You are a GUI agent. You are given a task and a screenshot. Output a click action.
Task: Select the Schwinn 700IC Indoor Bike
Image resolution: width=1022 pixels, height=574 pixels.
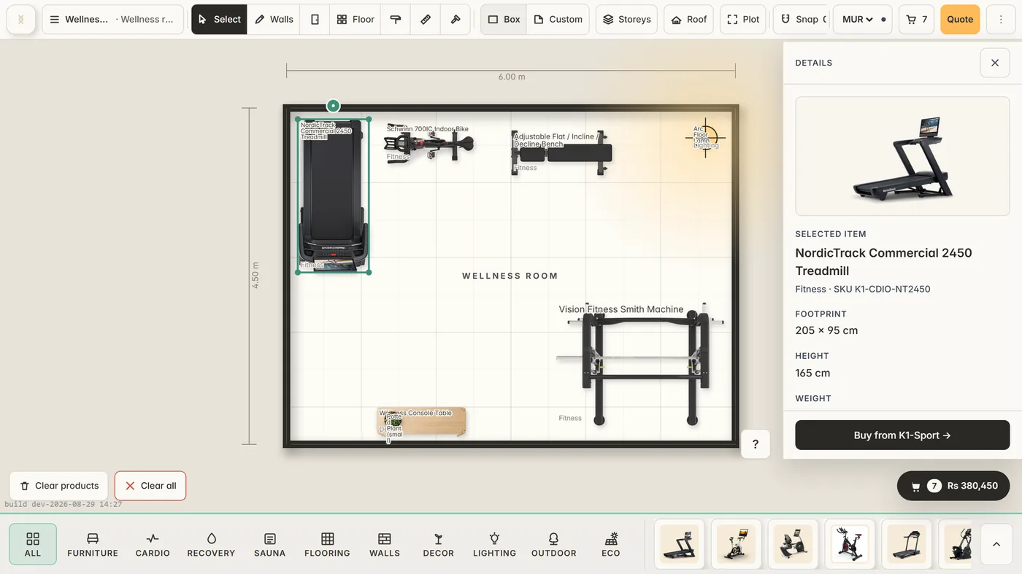point(429,143)
